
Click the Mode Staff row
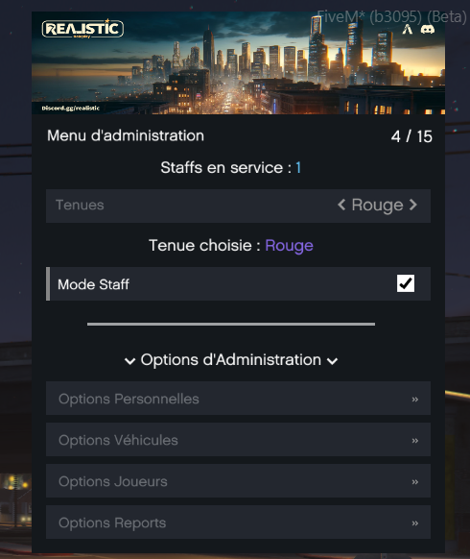coord(238,283)
